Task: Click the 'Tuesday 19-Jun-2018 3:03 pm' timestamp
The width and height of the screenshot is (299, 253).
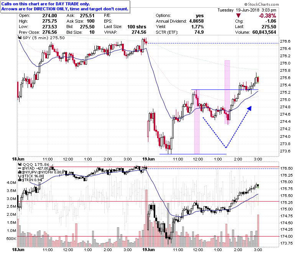Action: click(x=247, y=10)
